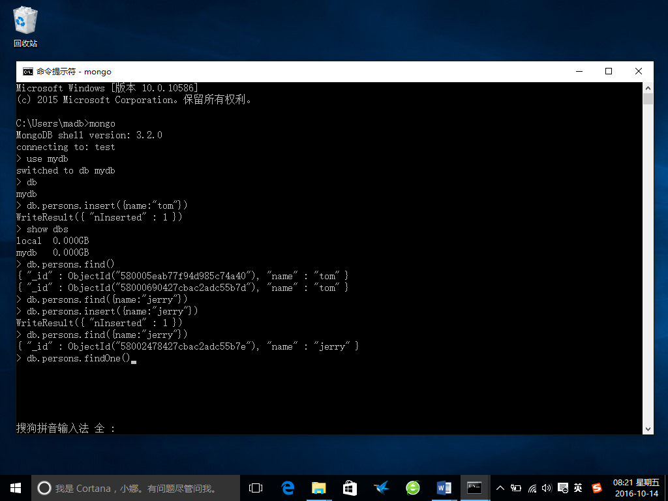Click the command prompt title bar icon
668x501 pixels.
[27, 72]
